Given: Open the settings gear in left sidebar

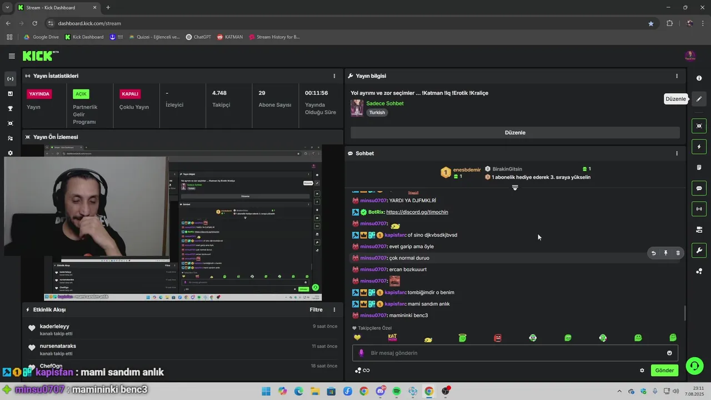Looking at the screenshot, I should 10,153.
